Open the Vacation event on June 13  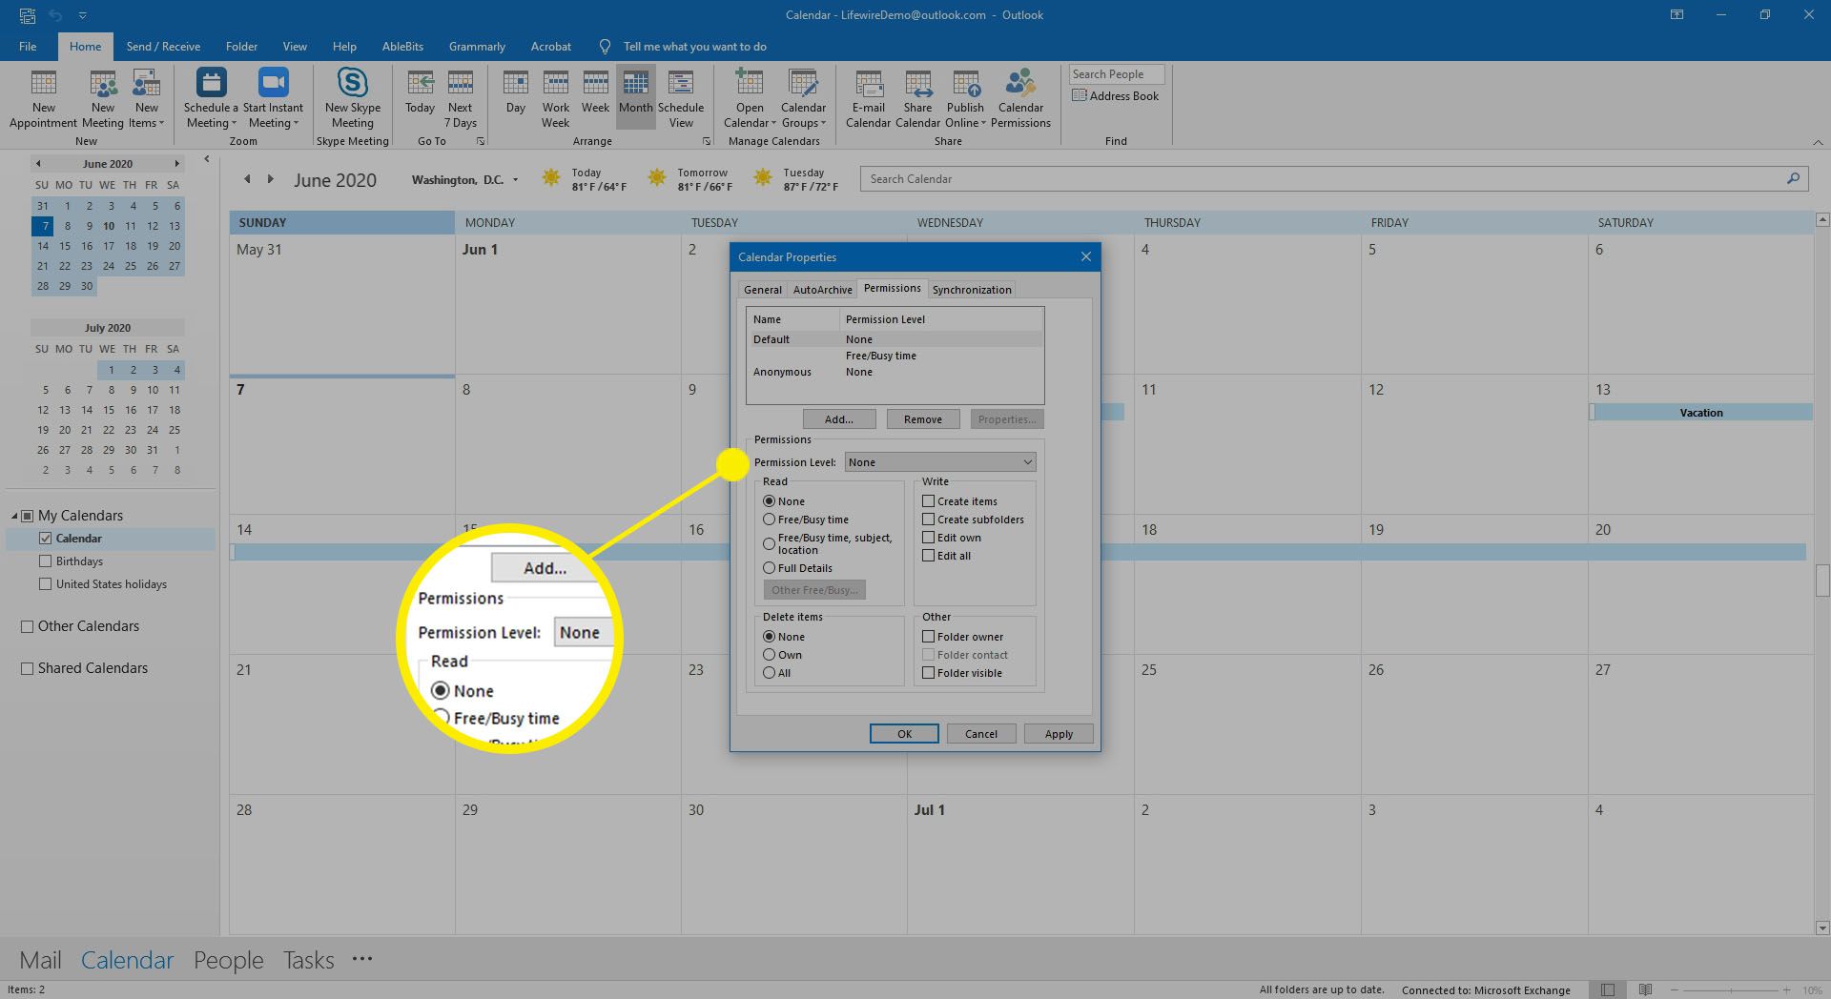(x=1701, y=413)
